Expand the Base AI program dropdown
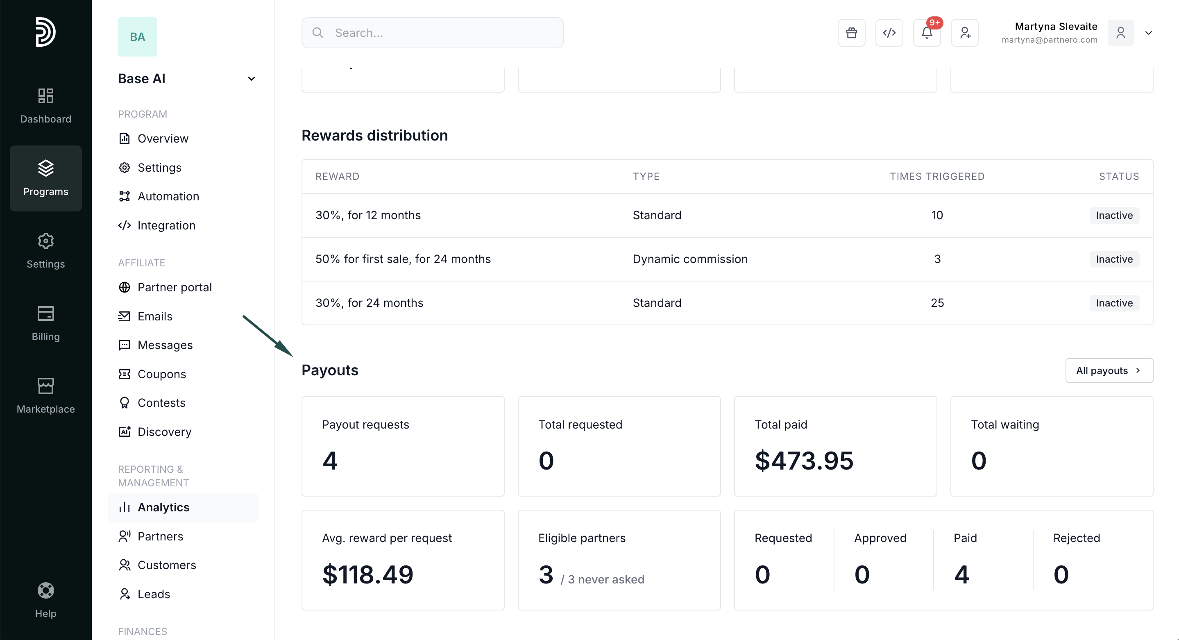Screen dimensions: 1179x640 [x=251, y=79]
